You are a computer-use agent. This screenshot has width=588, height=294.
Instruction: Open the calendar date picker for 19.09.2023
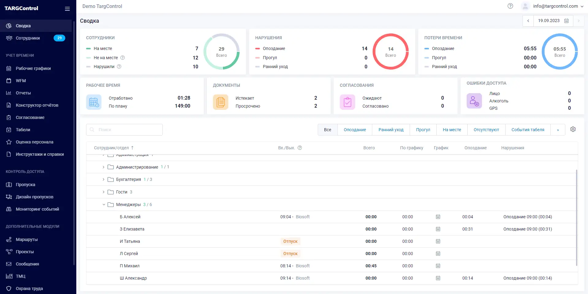(567, 21)
